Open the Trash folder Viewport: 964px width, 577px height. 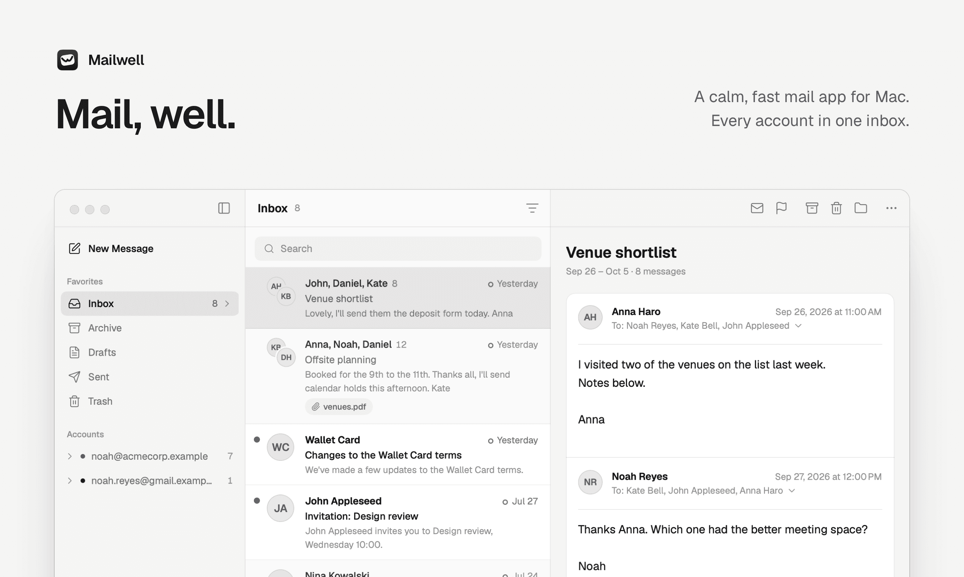(x=150, y=401)
